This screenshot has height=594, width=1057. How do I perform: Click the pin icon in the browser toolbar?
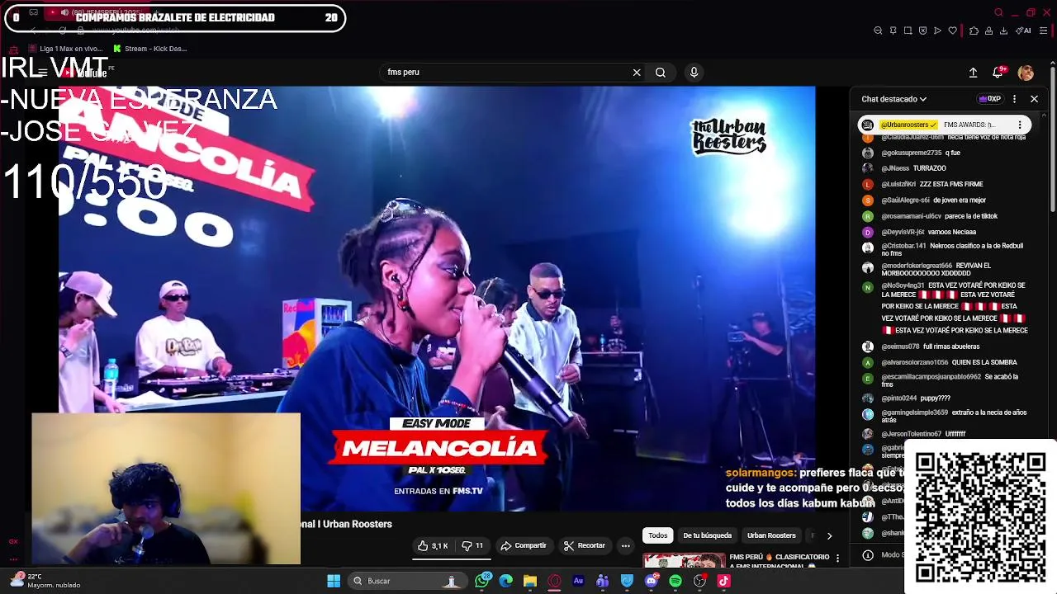pos(893,31)
